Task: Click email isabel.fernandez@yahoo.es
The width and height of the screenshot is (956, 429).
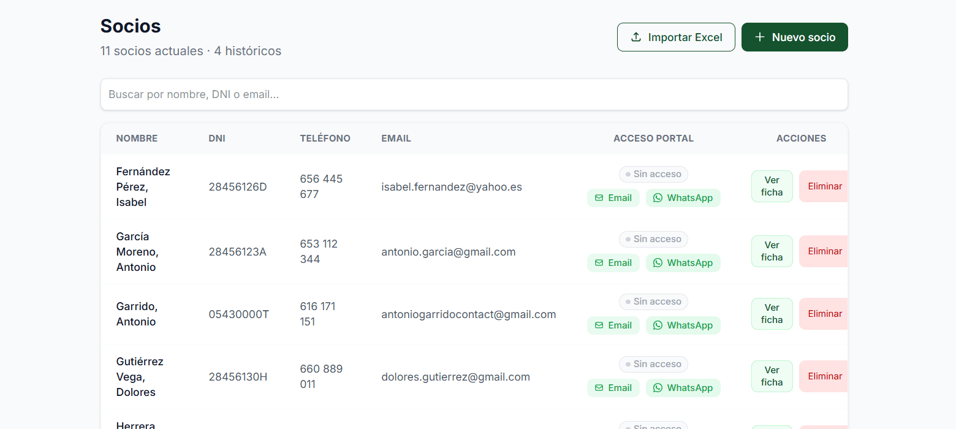Action: (x=452, y=187)
